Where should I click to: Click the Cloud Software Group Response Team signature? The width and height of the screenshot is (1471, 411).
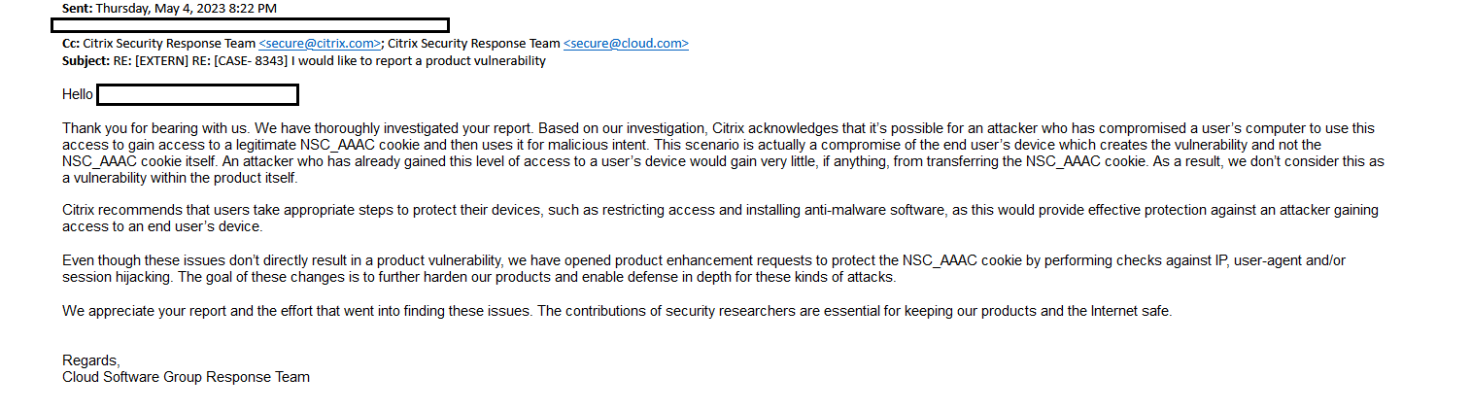186,377
